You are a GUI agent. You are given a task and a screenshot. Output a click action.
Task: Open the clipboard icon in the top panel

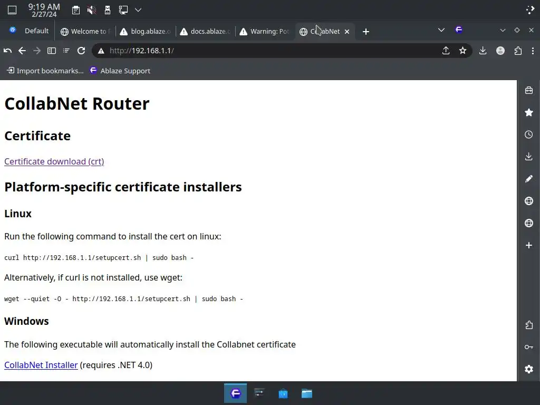pyautogui.click(x=76, y=10)
